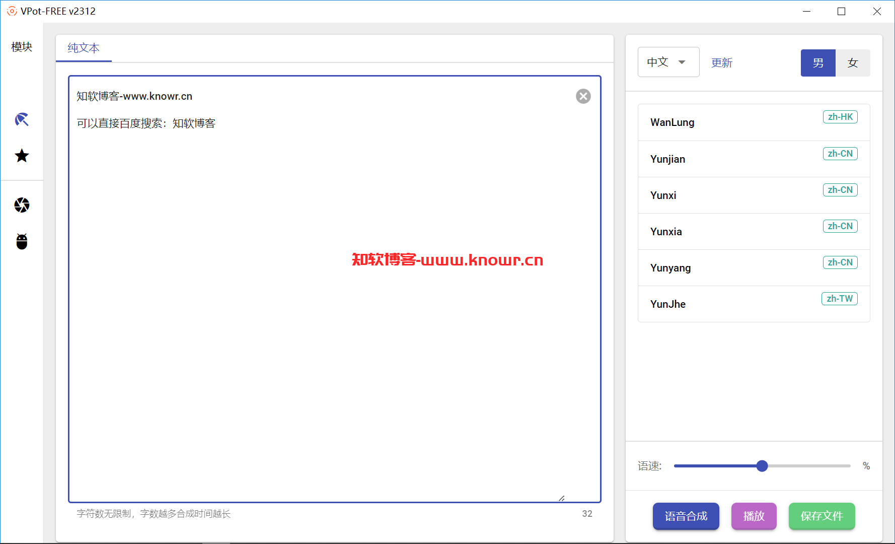Select the Yunjian voice
The height and width of the screenshot is (544, 895).
coord(754,159)
